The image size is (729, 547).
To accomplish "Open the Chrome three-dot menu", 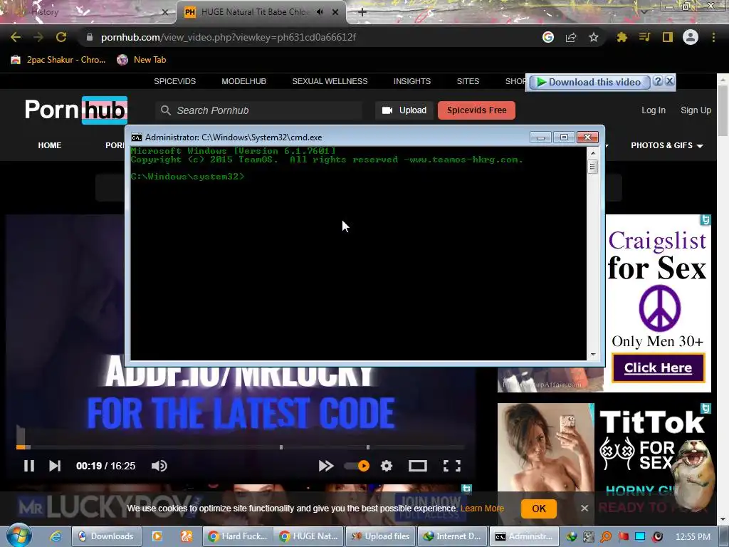I will [713, 37].
